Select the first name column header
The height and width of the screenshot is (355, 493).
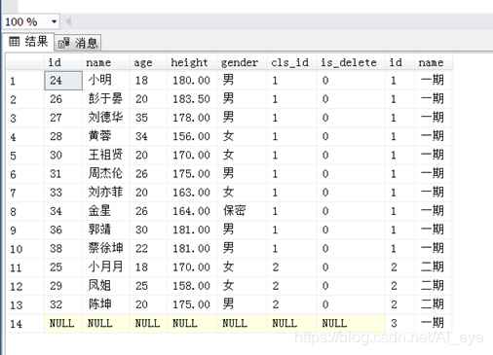pyautogui.click(x=106, y=62)
